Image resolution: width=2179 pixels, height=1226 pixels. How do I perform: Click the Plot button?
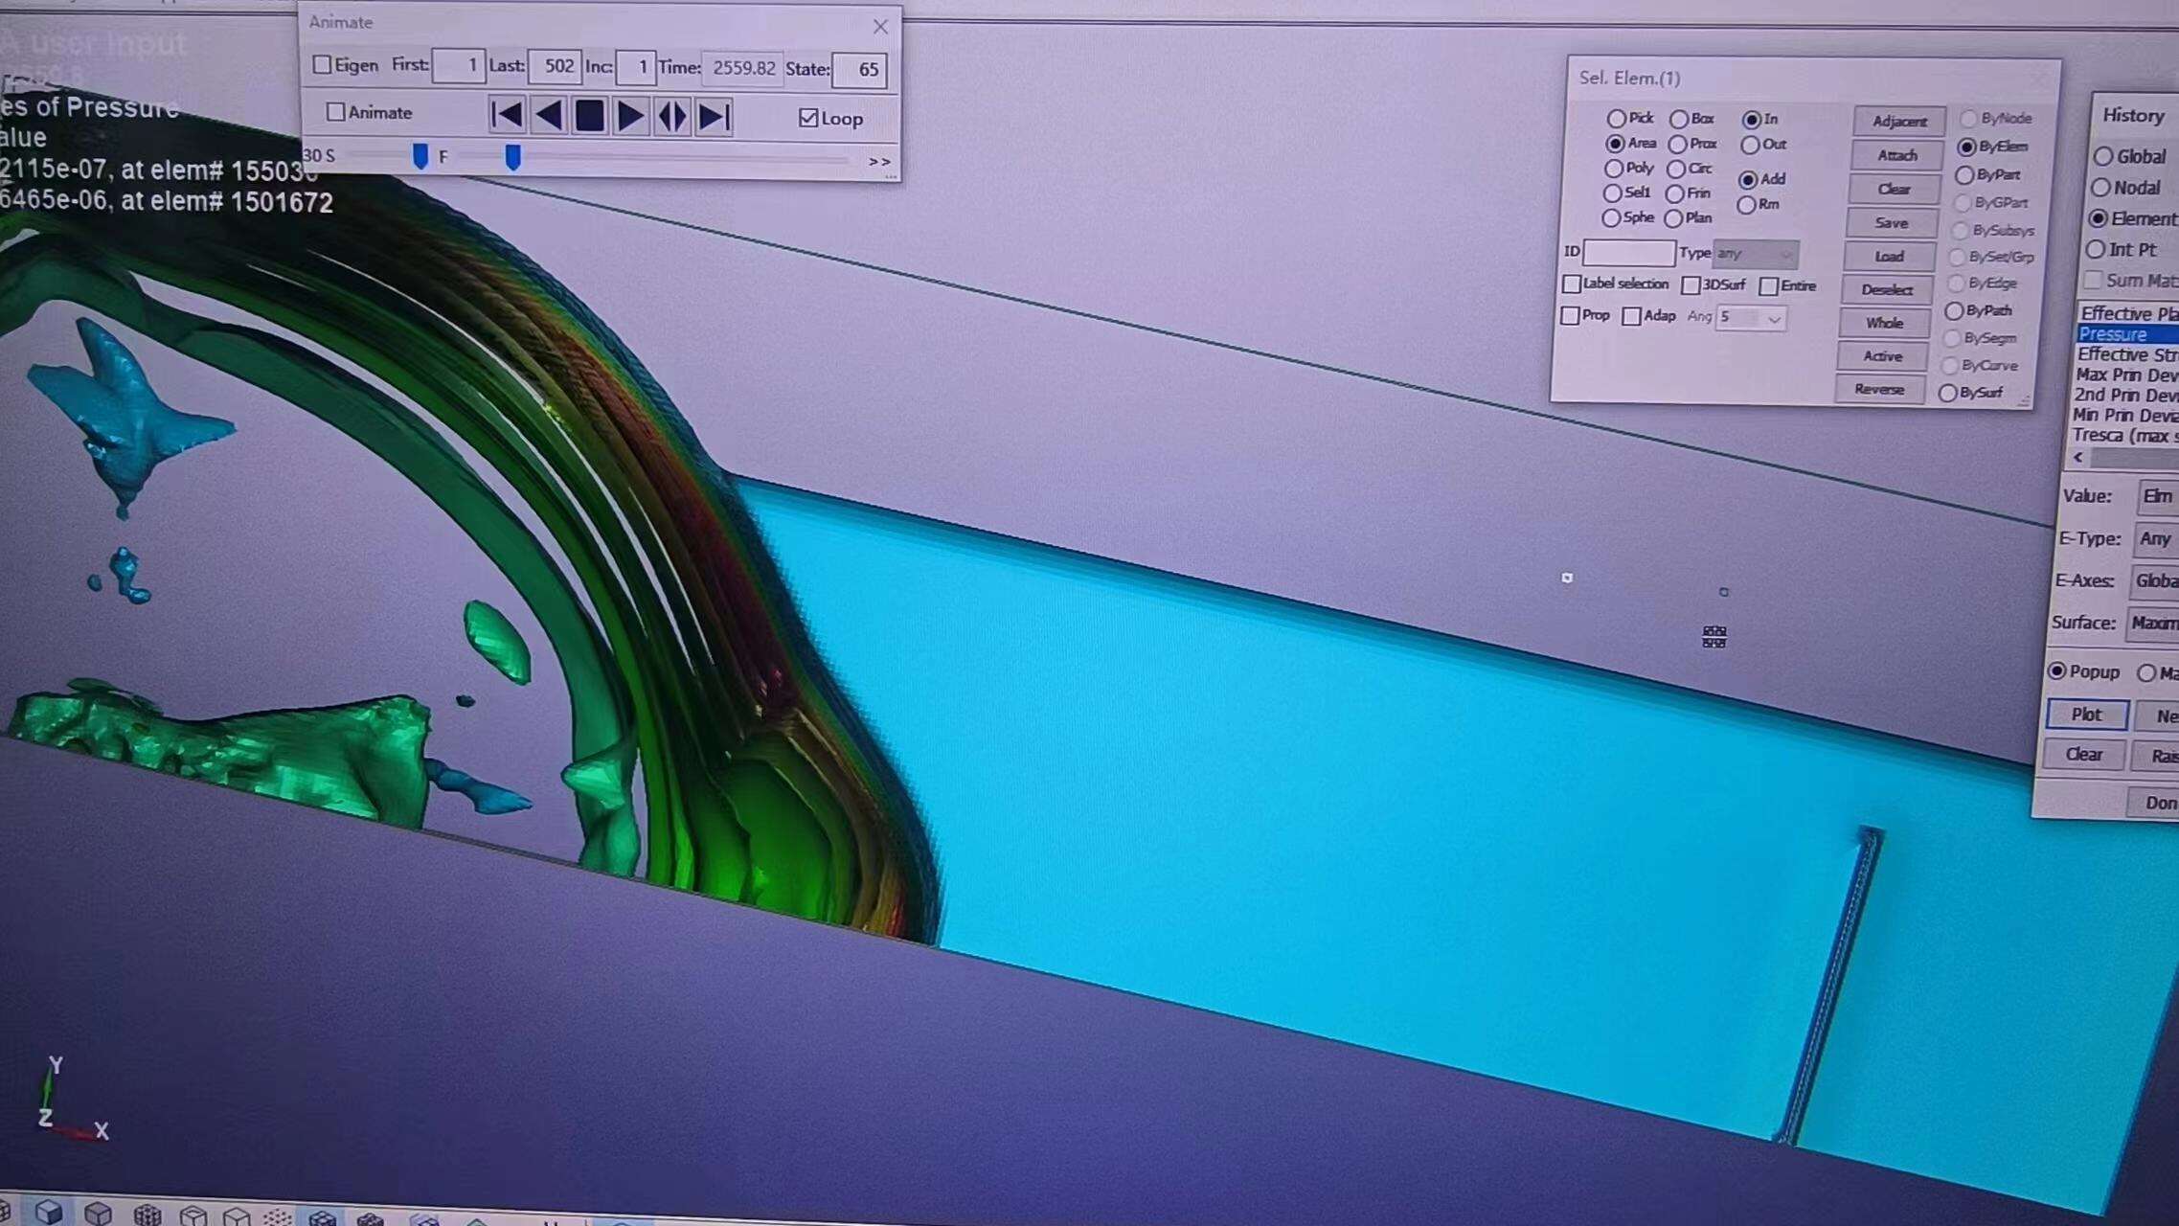click(2088, 714)
